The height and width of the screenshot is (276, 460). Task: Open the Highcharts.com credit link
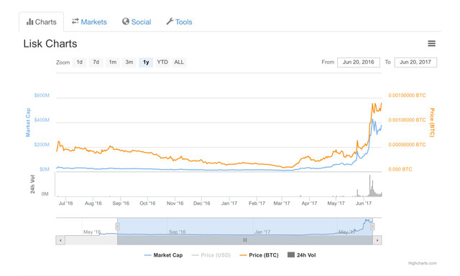(x=422, y=263)
